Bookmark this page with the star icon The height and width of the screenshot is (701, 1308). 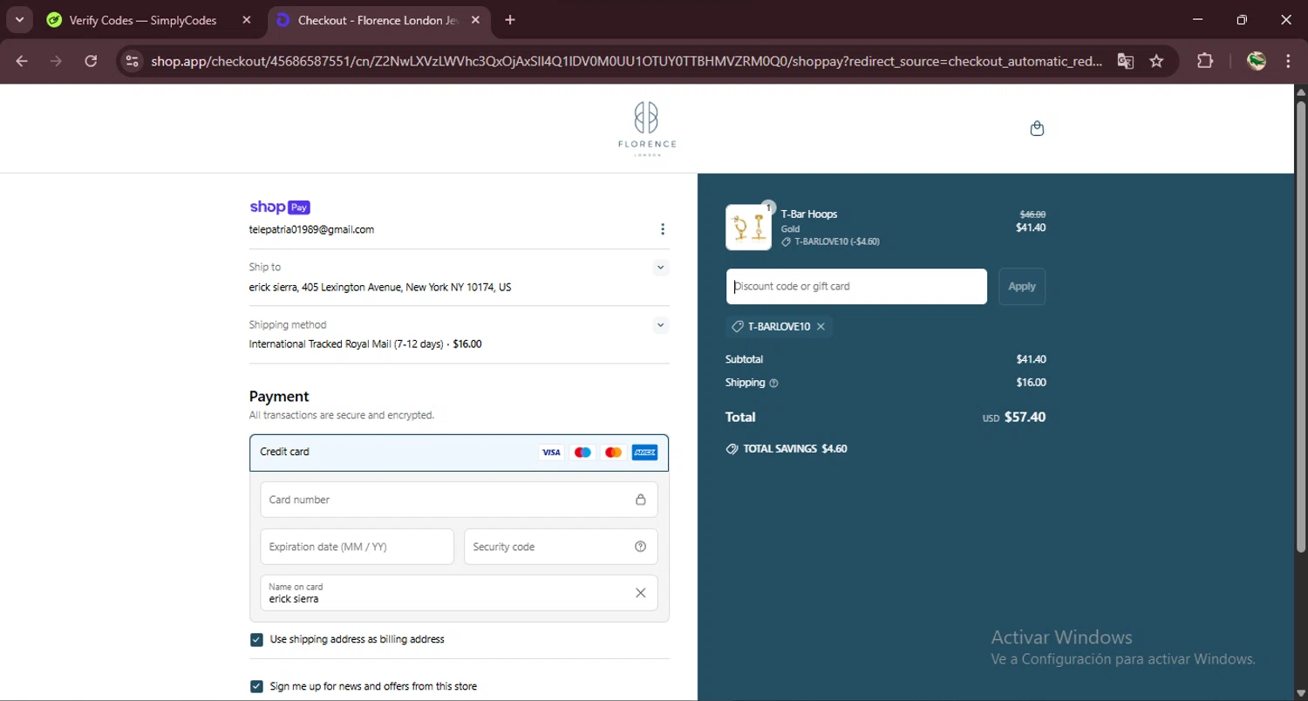(x=1156, y=61)
